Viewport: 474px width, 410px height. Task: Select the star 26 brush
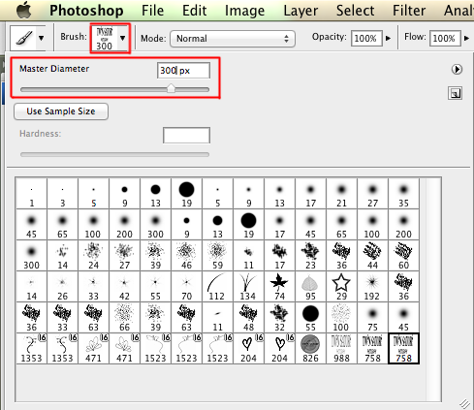pos(62,286)
